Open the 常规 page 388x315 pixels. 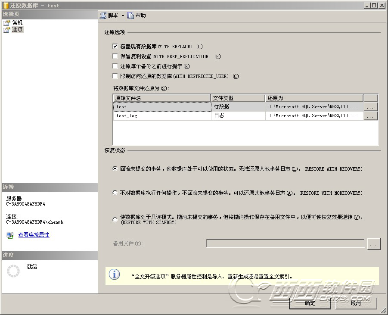point(17,23)
